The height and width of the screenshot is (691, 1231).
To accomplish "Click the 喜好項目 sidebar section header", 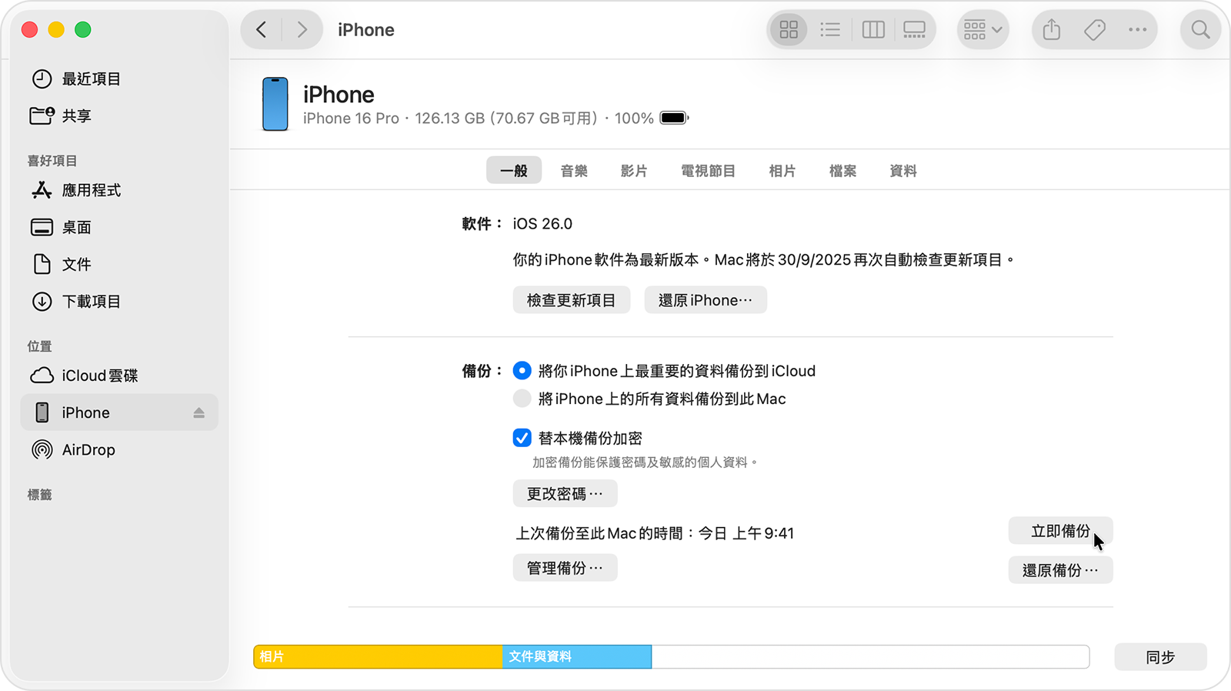I will [x=52, y=161].
